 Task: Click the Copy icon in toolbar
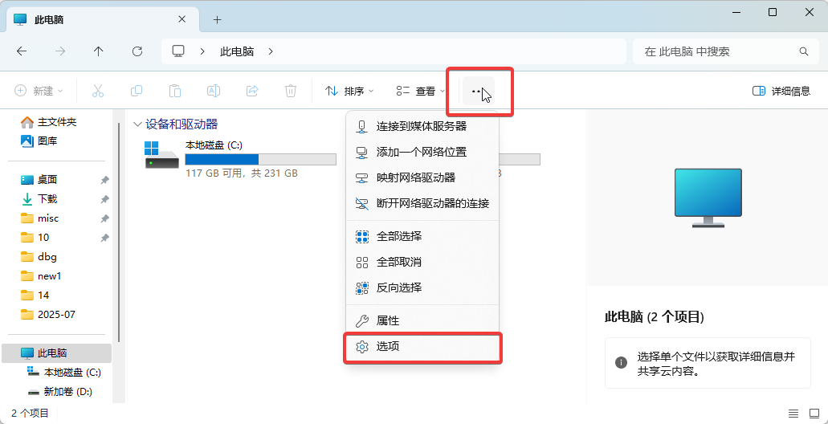pyautogui.click(x=137, y=91)
